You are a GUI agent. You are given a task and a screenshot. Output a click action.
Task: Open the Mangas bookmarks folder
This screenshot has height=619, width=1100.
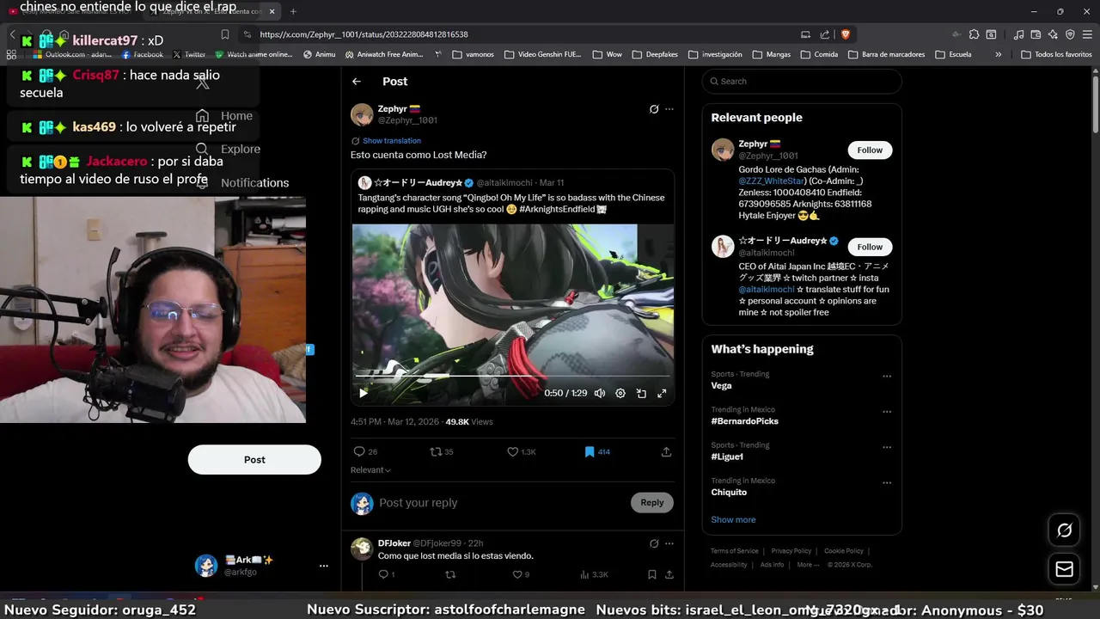point(771,54)
